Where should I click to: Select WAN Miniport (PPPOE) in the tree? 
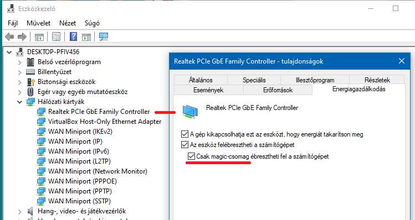[x=83, y=181]
